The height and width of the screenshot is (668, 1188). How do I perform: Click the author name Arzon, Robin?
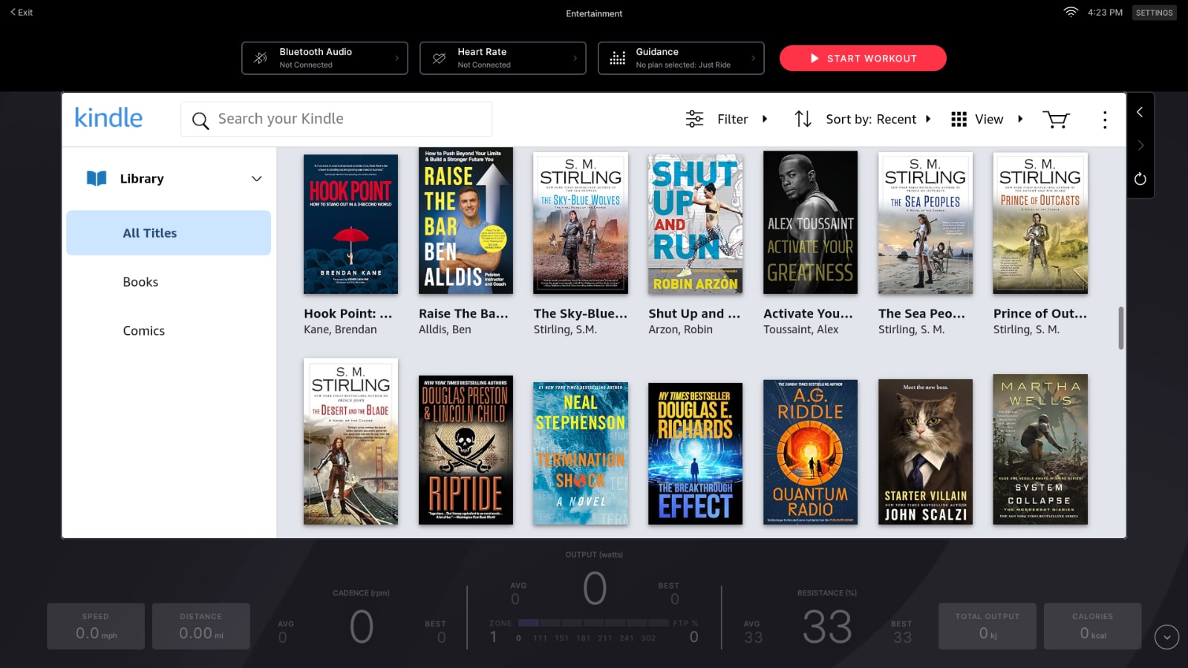tap(680, 330)
